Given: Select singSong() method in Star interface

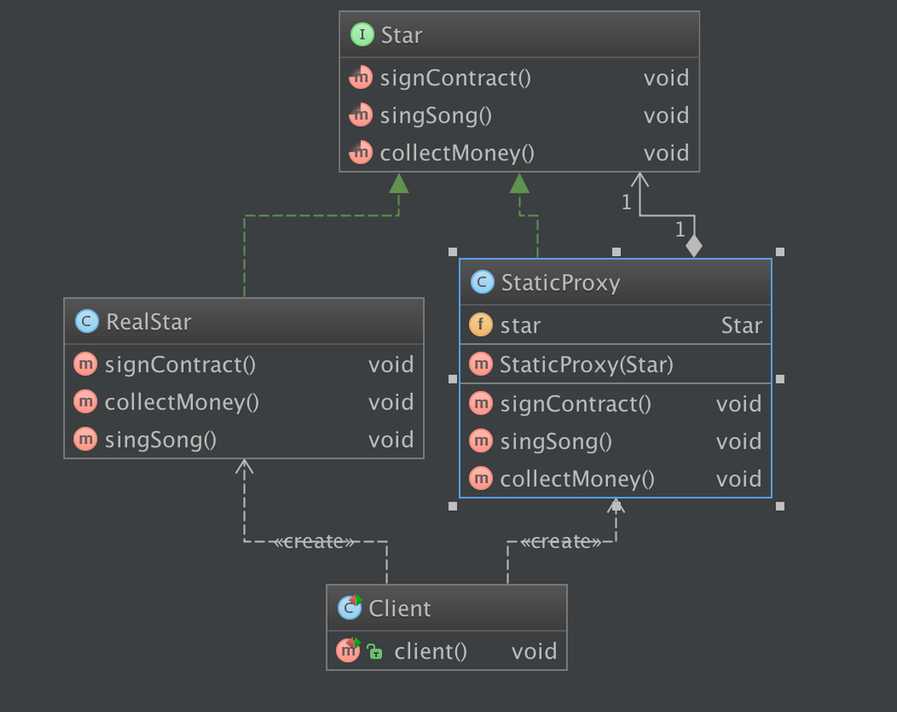Looking at the screenshot, I should click(436, 116).
